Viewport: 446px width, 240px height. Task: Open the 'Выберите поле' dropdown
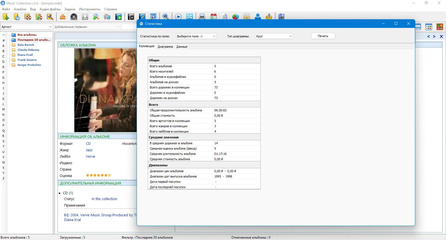point(196,36)
